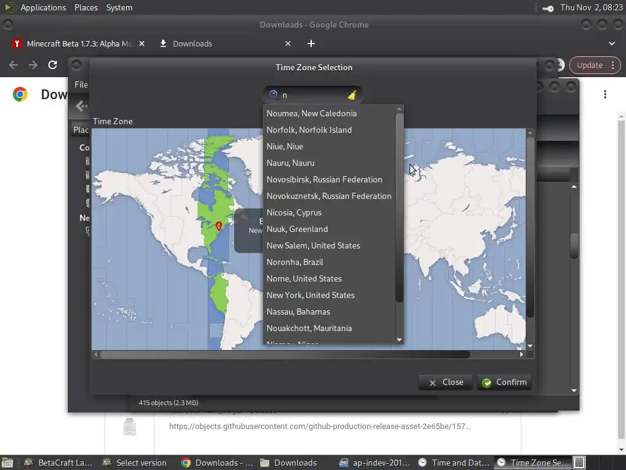Screen dimensions: 626x470
Task: Switch to ap-indev-201 window in taskbar
Action: click(375, 463)
